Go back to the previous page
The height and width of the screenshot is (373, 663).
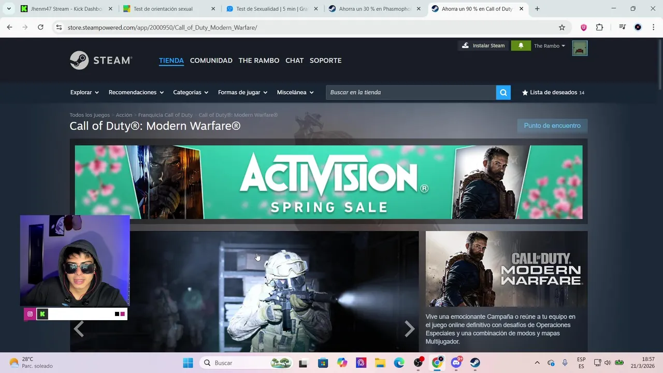(x=9, y=27)
